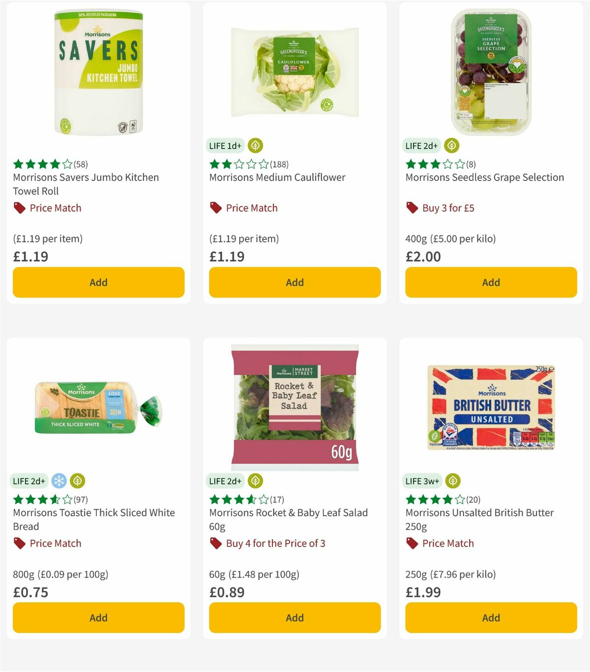Screen dimensions: 590x672
Task: Add the Rocket & Baby Leaf Salad to basket
Action: tap(294, 617)
